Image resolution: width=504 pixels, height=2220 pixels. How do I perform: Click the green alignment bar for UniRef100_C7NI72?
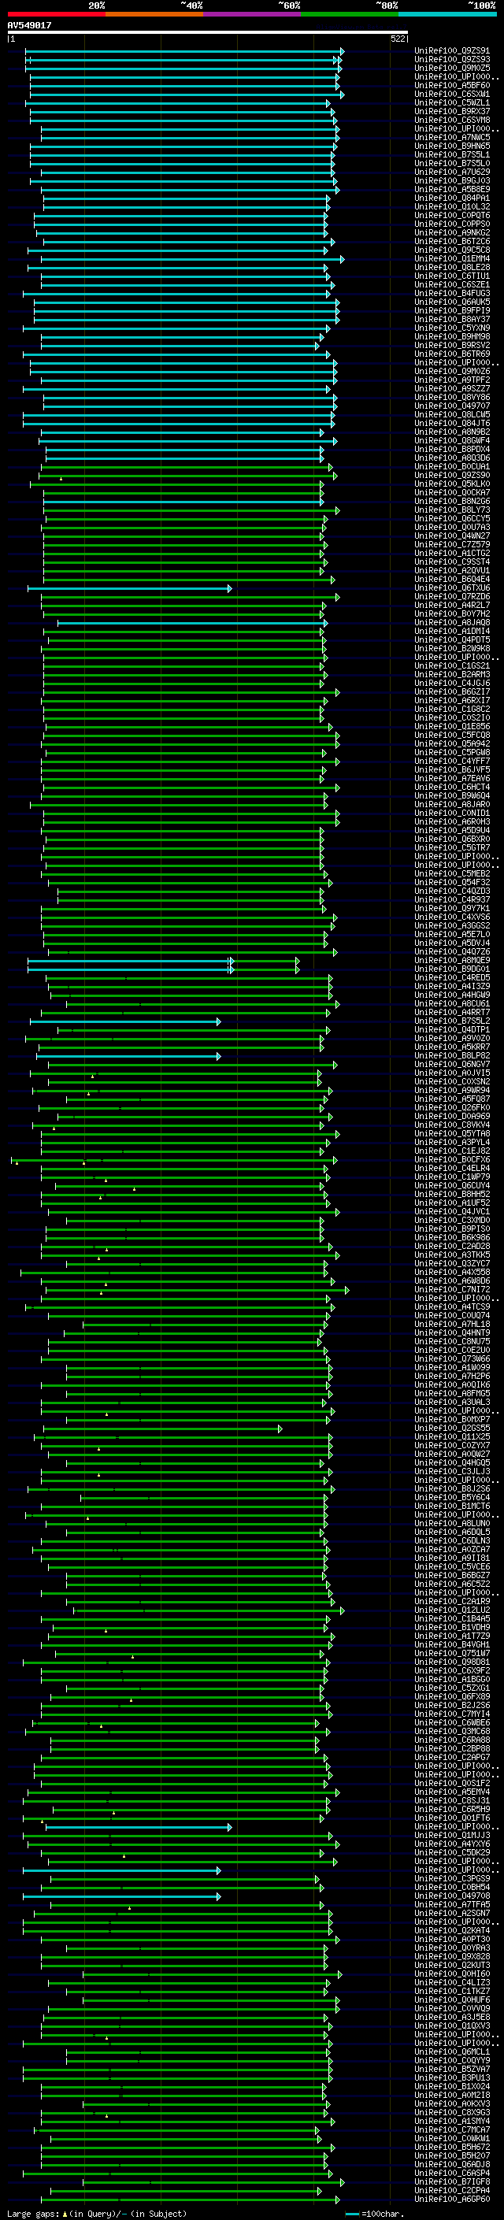coord(198,1292)
